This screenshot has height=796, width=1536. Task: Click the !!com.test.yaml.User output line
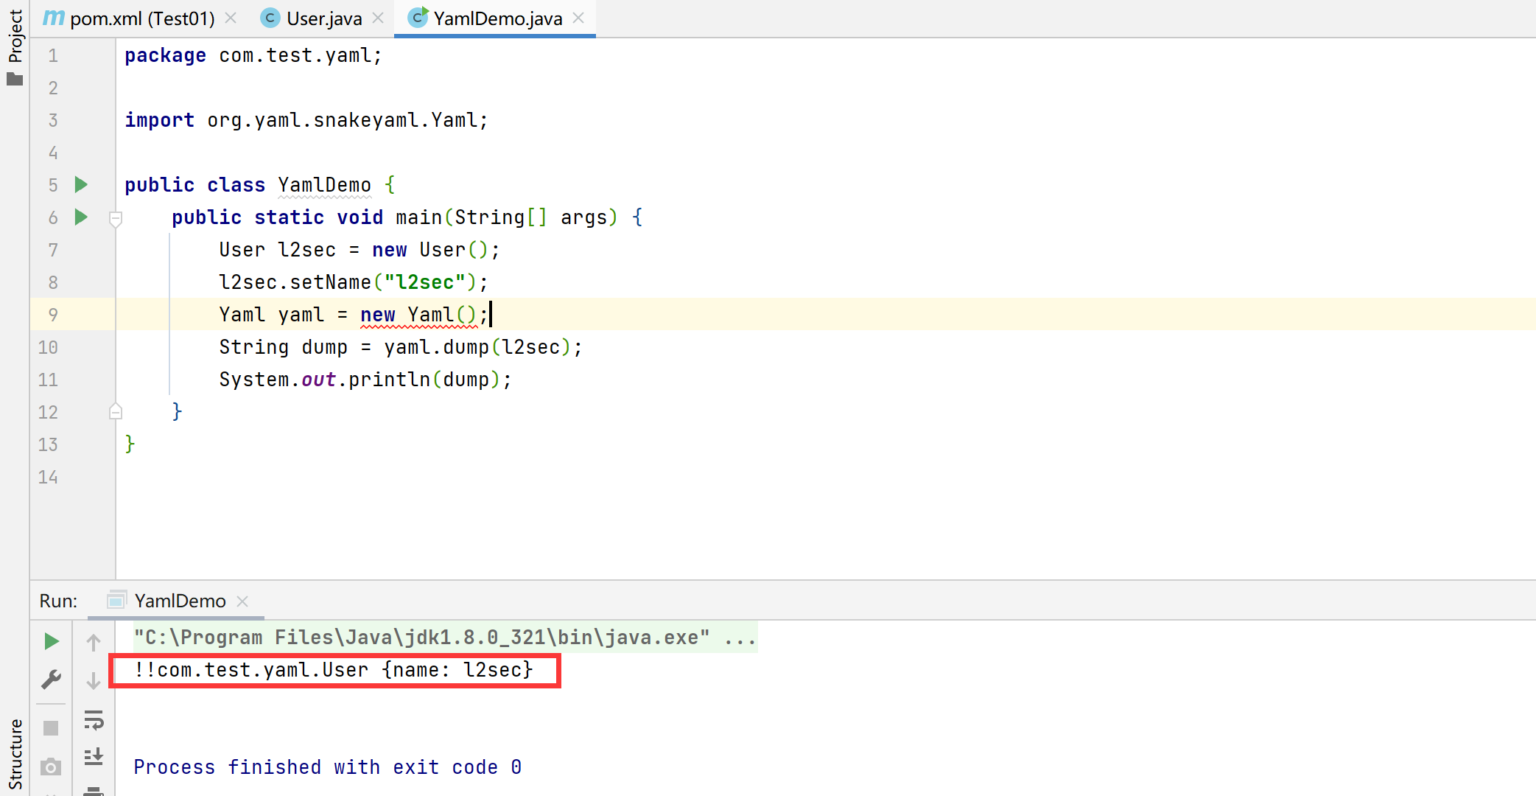(333, 670)
